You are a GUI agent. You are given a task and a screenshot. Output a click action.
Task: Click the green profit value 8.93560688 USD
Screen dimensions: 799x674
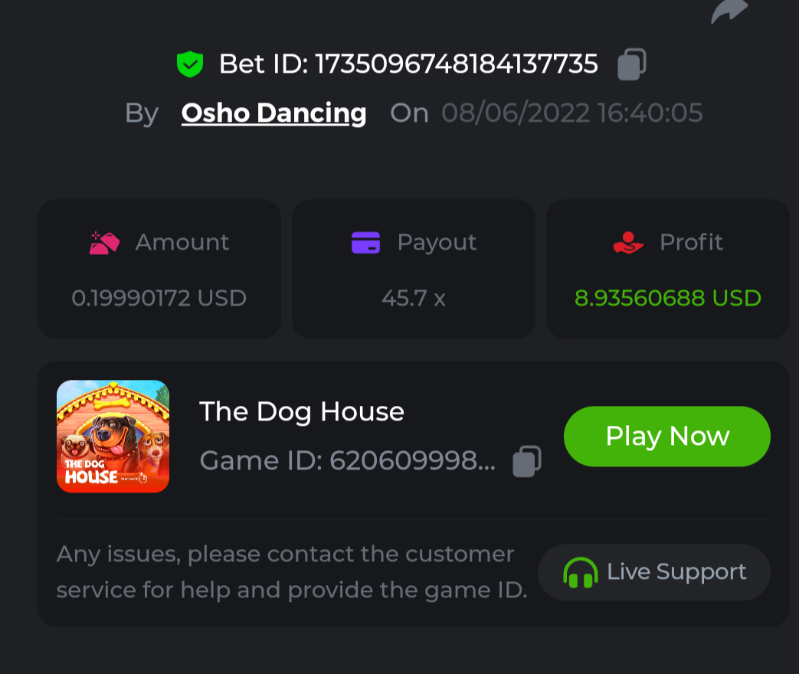click(668, 298)
